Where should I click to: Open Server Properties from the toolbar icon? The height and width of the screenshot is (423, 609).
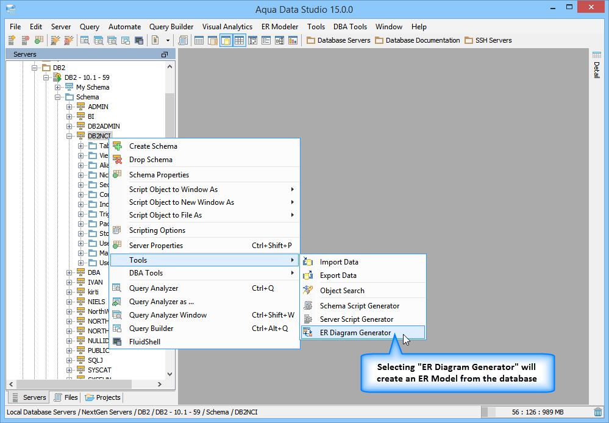coord(38,40)
